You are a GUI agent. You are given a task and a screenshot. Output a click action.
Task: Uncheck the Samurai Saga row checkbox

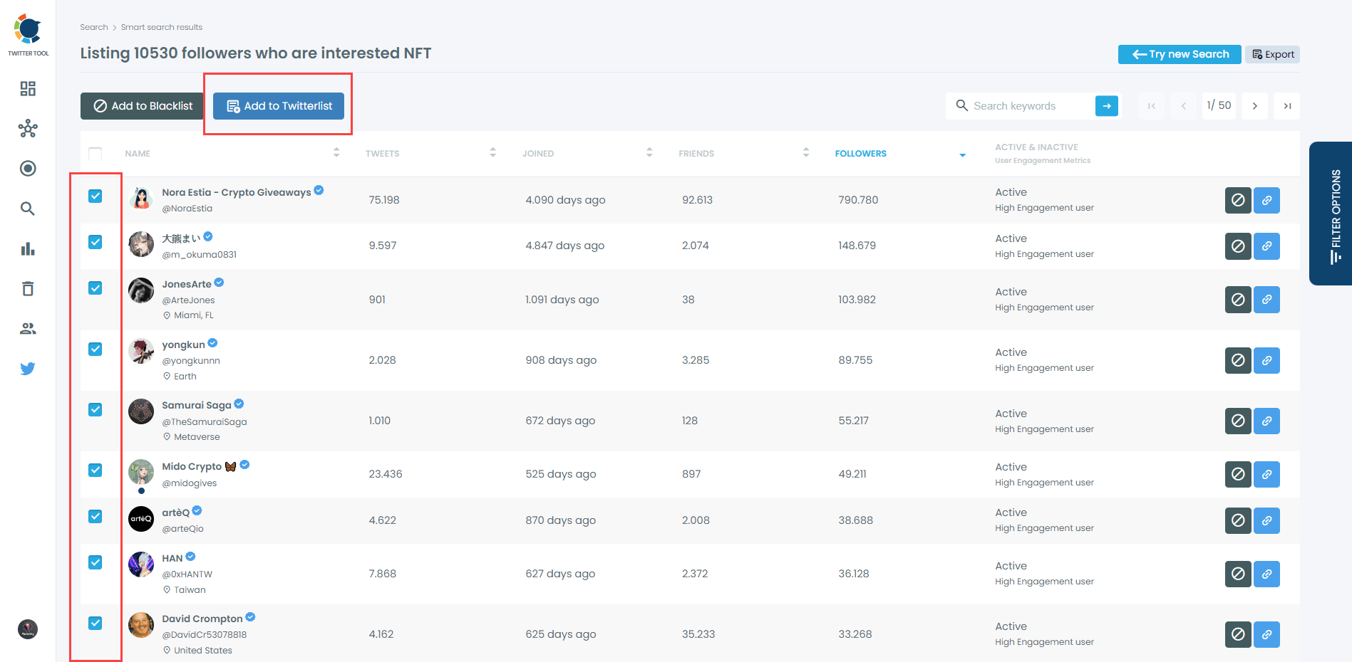click(96, 409)
